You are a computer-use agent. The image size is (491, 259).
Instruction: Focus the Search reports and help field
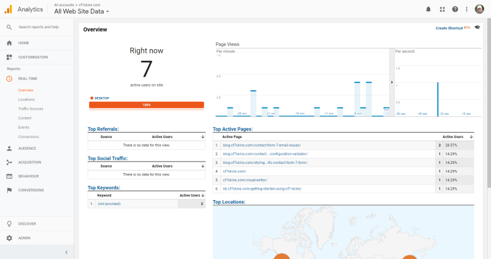pyautogui.click(x=39, y=27)
